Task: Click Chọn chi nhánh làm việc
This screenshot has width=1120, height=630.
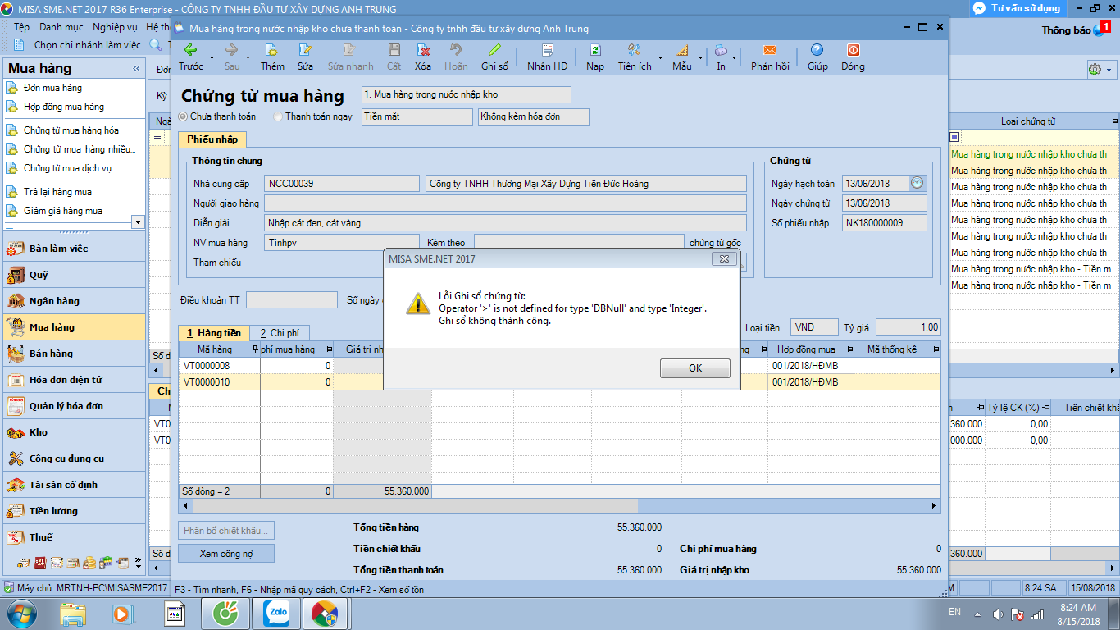Action: (88, 45)
